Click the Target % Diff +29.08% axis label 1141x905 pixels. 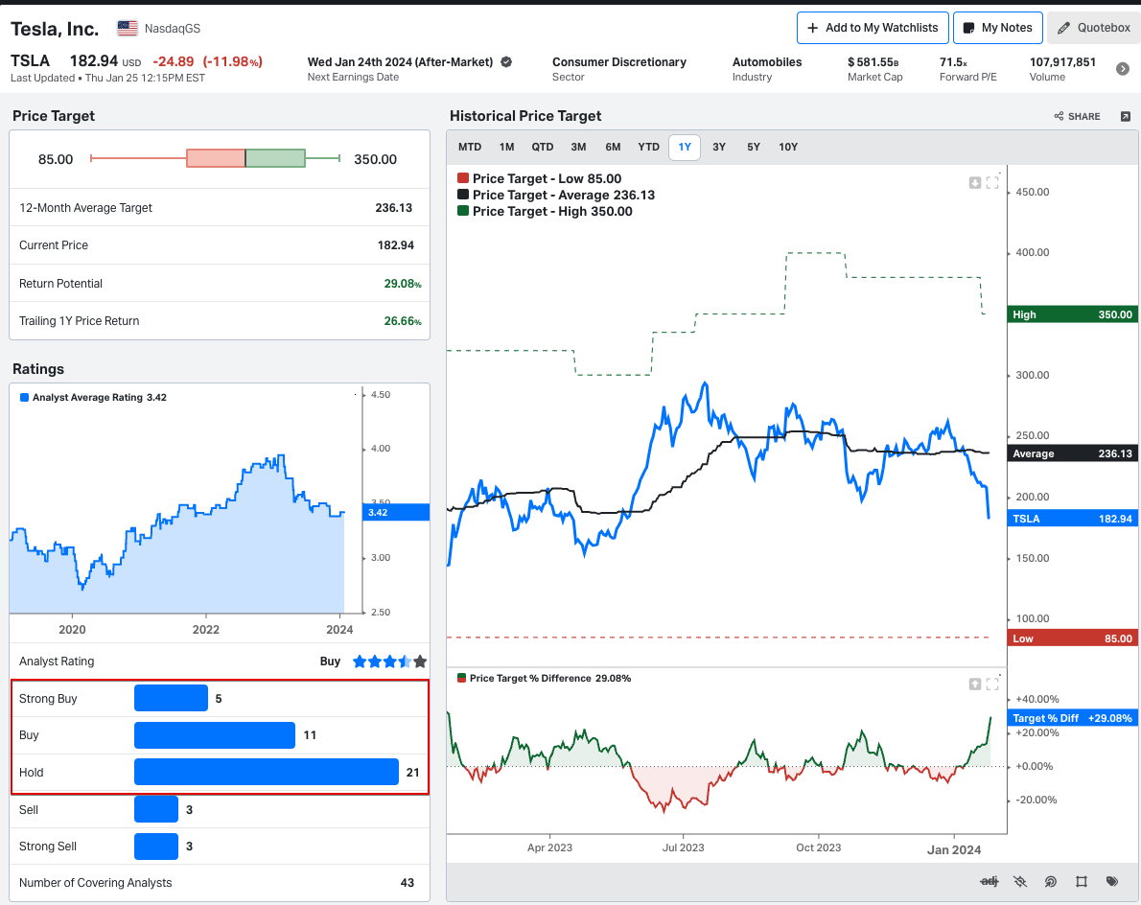[x=1073, y=718]
